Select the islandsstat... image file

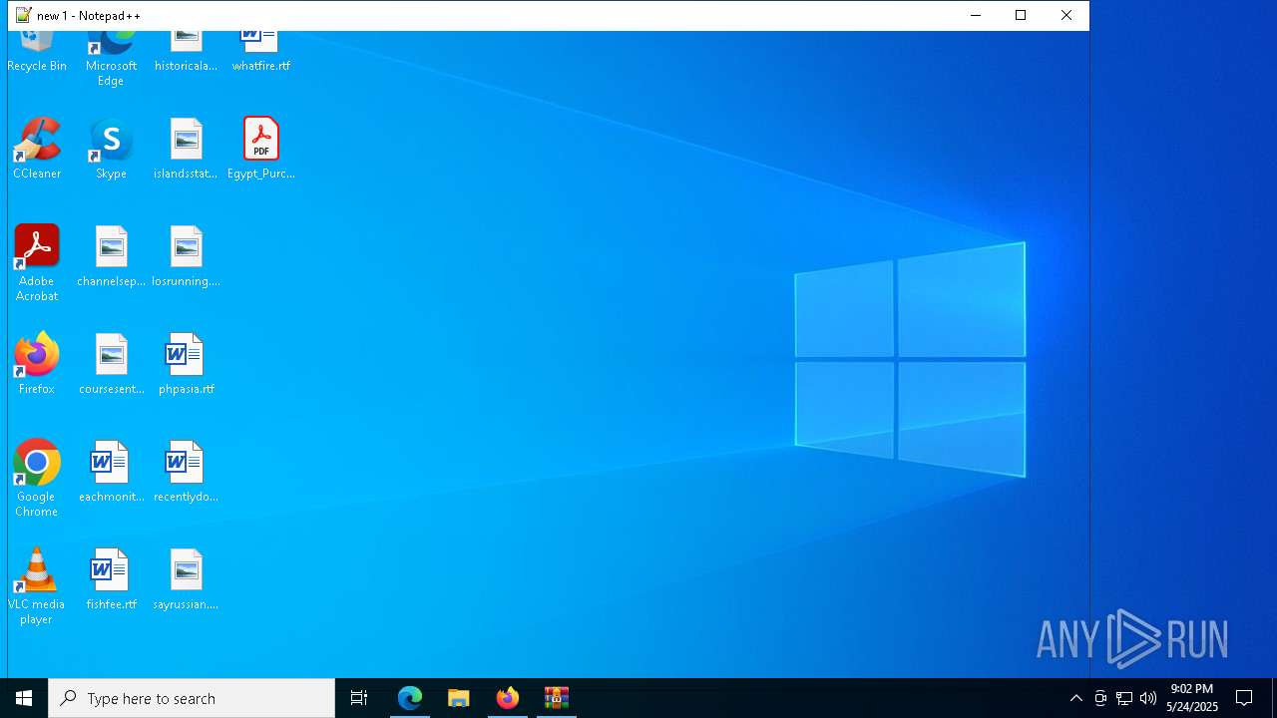click(x=186, y=149)
